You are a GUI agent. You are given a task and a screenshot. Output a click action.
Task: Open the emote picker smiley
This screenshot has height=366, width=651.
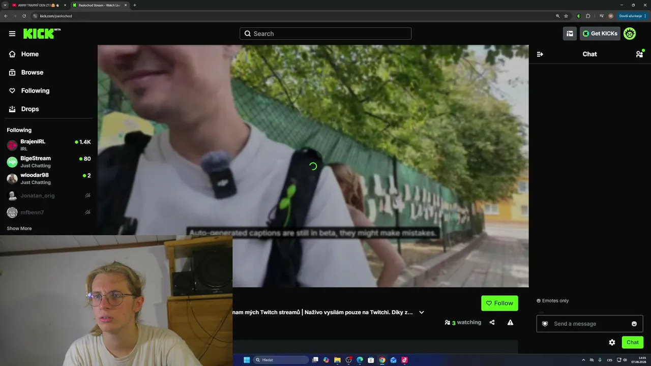coord(634,324)
